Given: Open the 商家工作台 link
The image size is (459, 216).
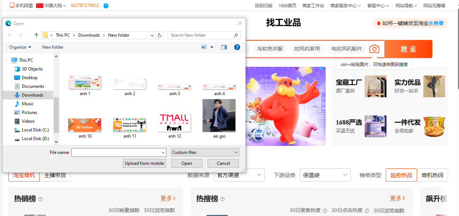Looking at the screenshot, I should coord(313,5).
